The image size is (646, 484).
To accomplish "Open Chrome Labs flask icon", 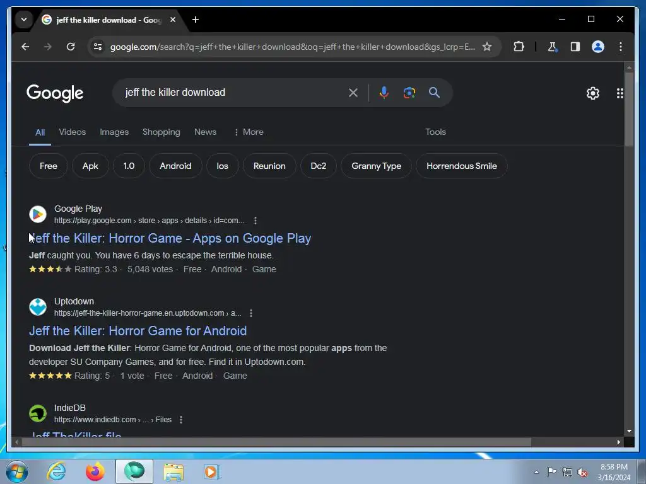I will [553, 47].
